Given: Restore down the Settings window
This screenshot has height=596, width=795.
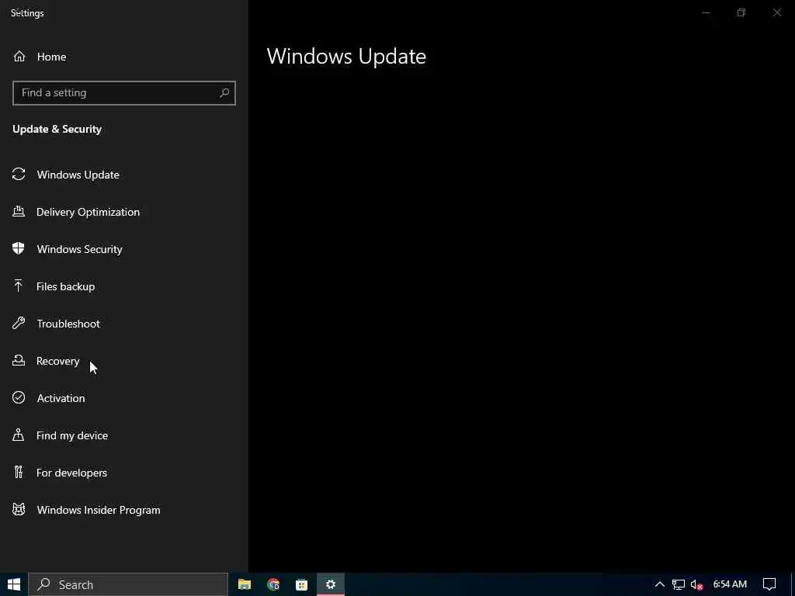Looking at the screenshot, I should 741,12.
